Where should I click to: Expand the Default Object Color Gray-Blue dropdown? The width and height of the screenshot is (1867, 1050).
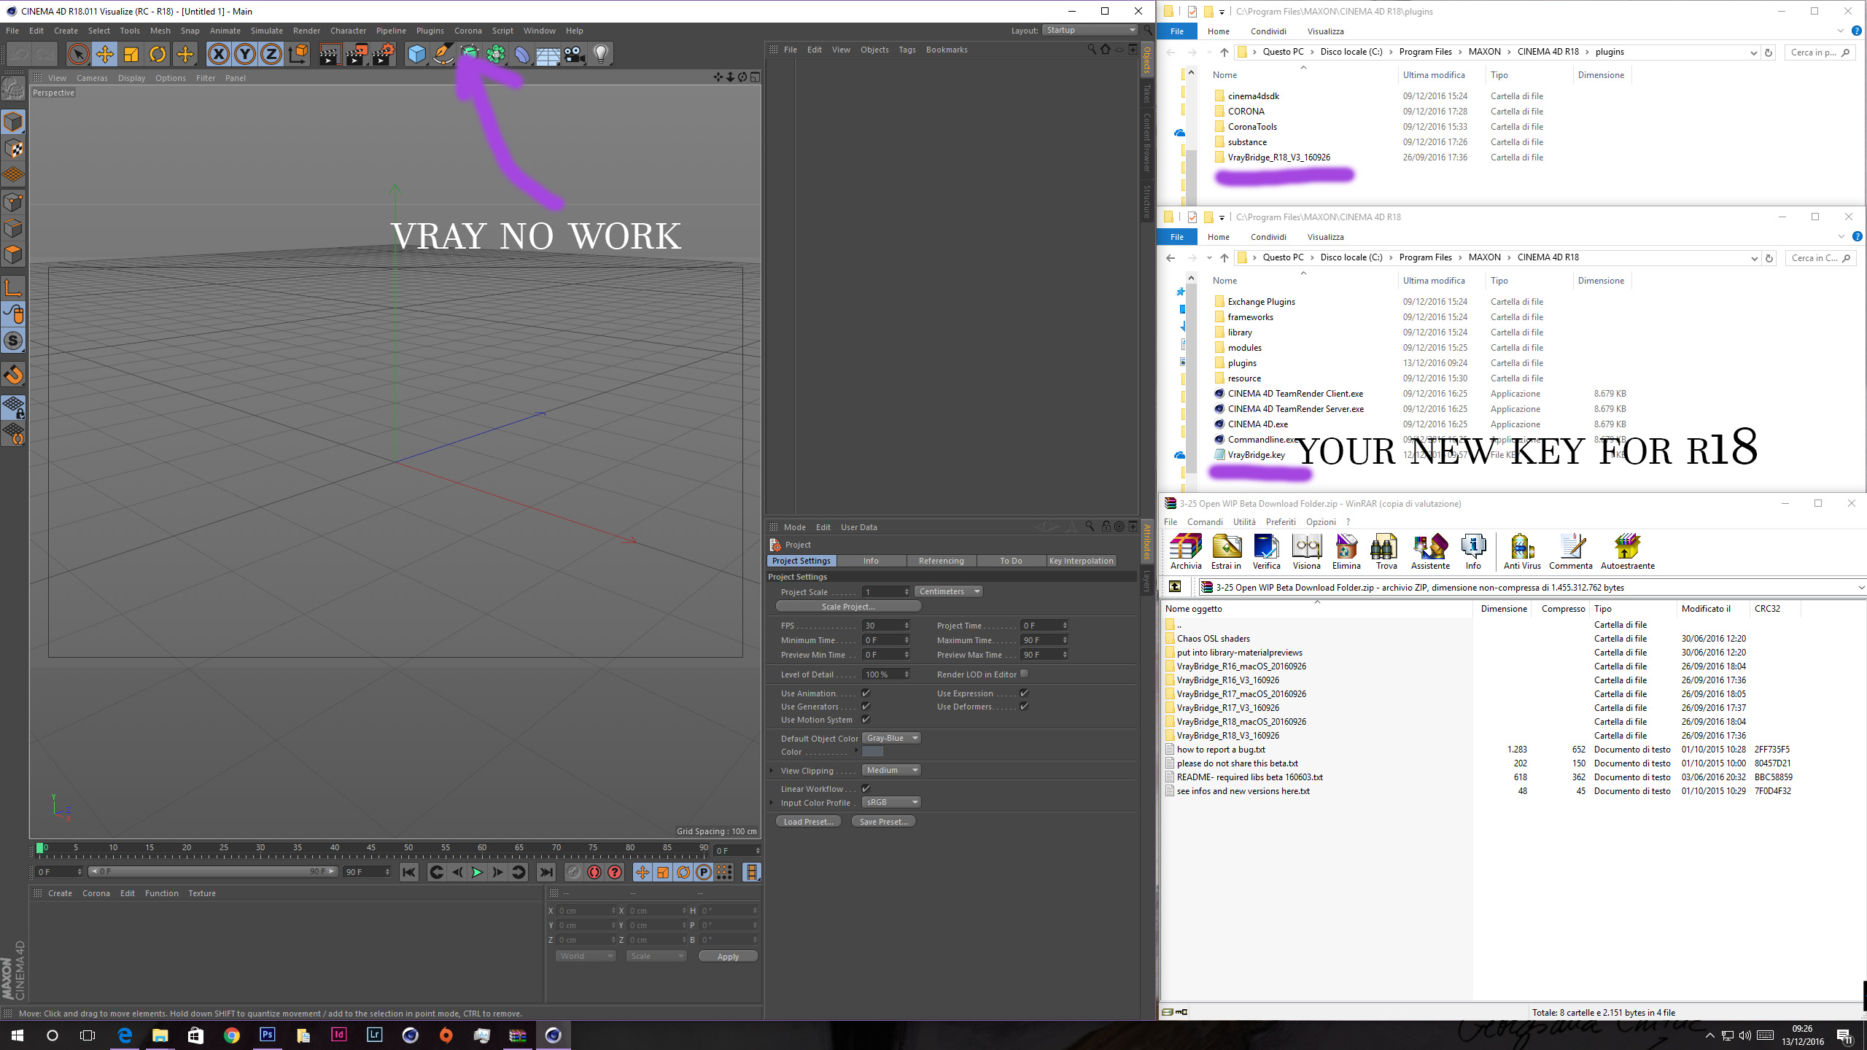pyautogui.click(x=891, y=738)
